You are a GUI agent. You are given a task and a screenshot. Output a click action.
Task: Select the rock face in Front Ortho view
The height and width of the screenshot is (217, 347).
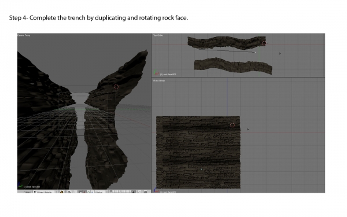198,152
